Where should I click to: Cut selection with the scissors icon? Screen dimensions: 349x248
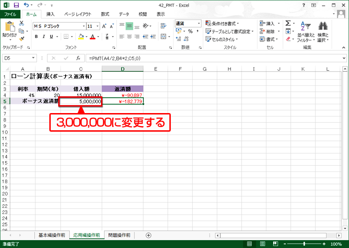point(21,23)
